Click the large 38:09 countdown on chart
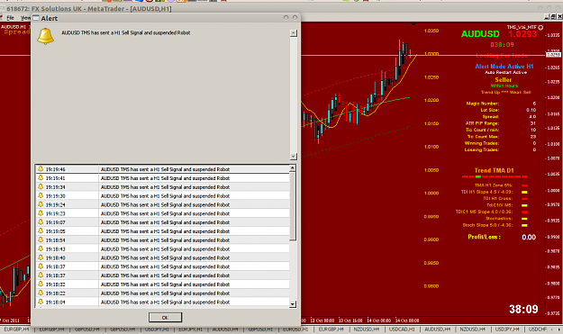563x334 pixels. 523,310
